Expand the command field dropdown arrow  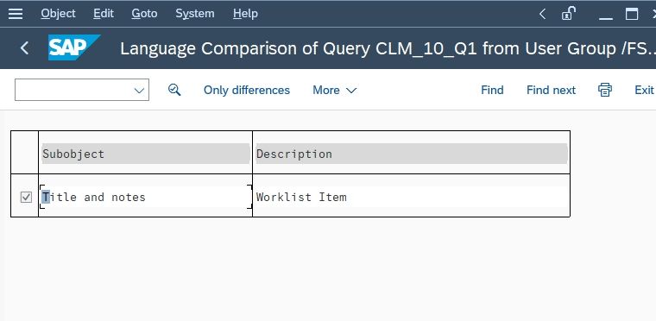139,91
